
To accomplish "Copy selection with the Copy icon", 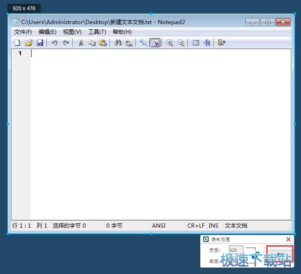I will (92, 43).
